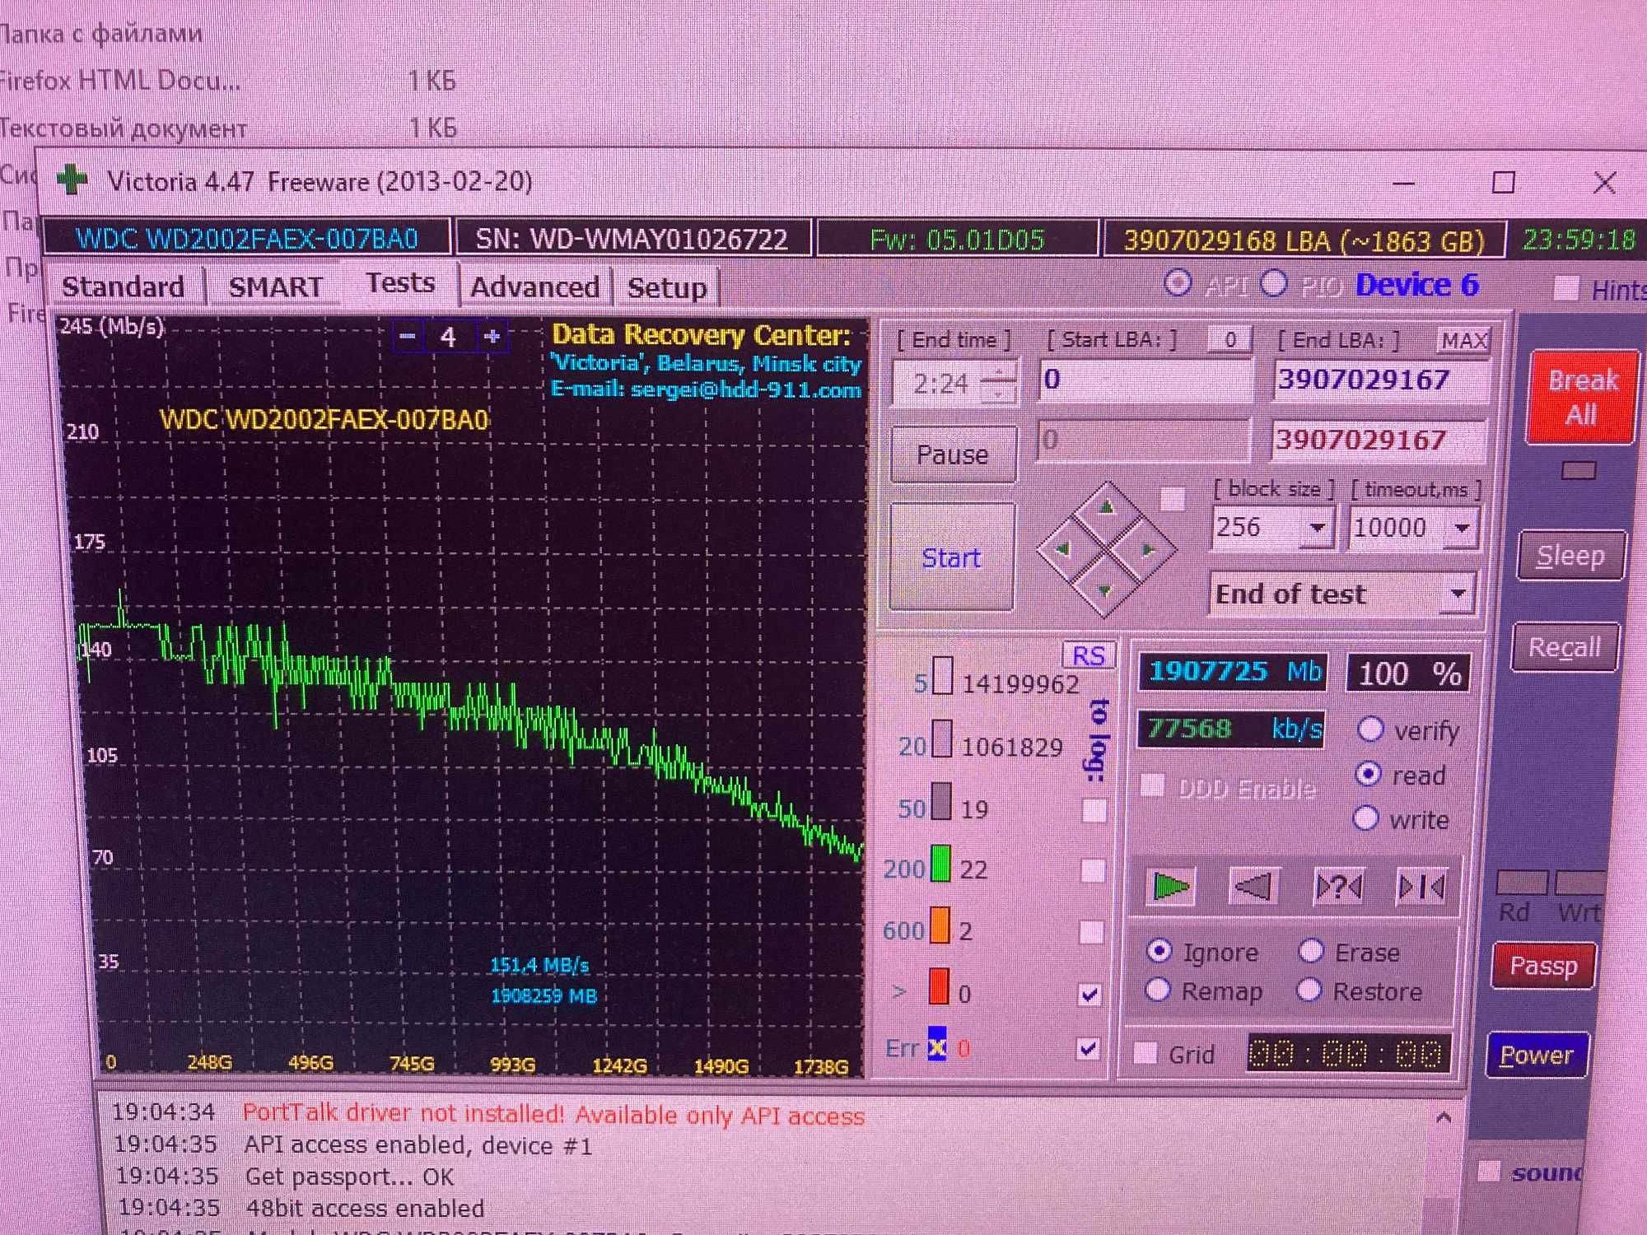The image size is (1647, 1235).
Task: Click the left arrow of the navigation diamond
Action: click(x=1063, y=548)
